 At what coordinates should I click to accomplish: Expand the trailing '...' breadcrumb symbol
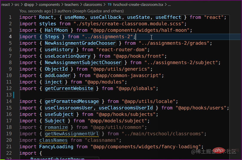(x=169, y=5)
